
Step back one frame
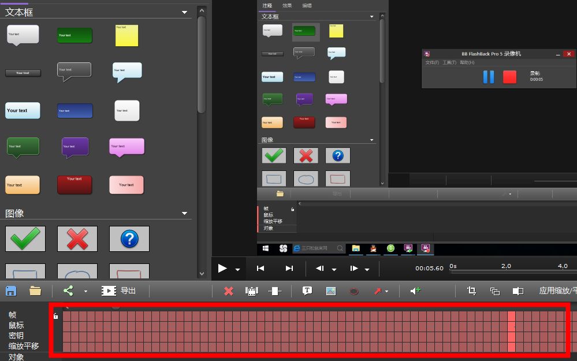[320, 268]
